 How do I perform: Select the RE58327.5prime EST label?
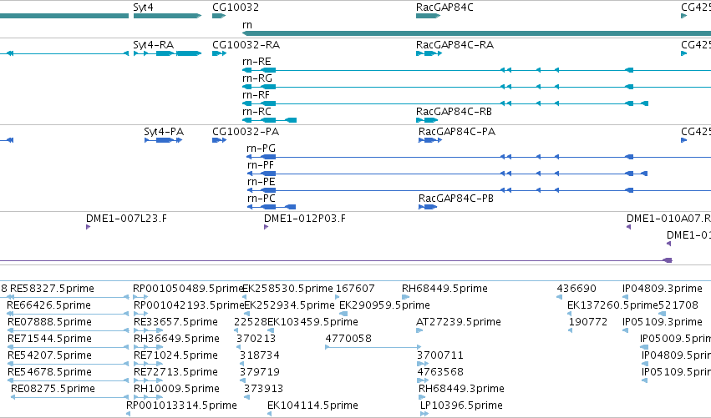[52, 289]
